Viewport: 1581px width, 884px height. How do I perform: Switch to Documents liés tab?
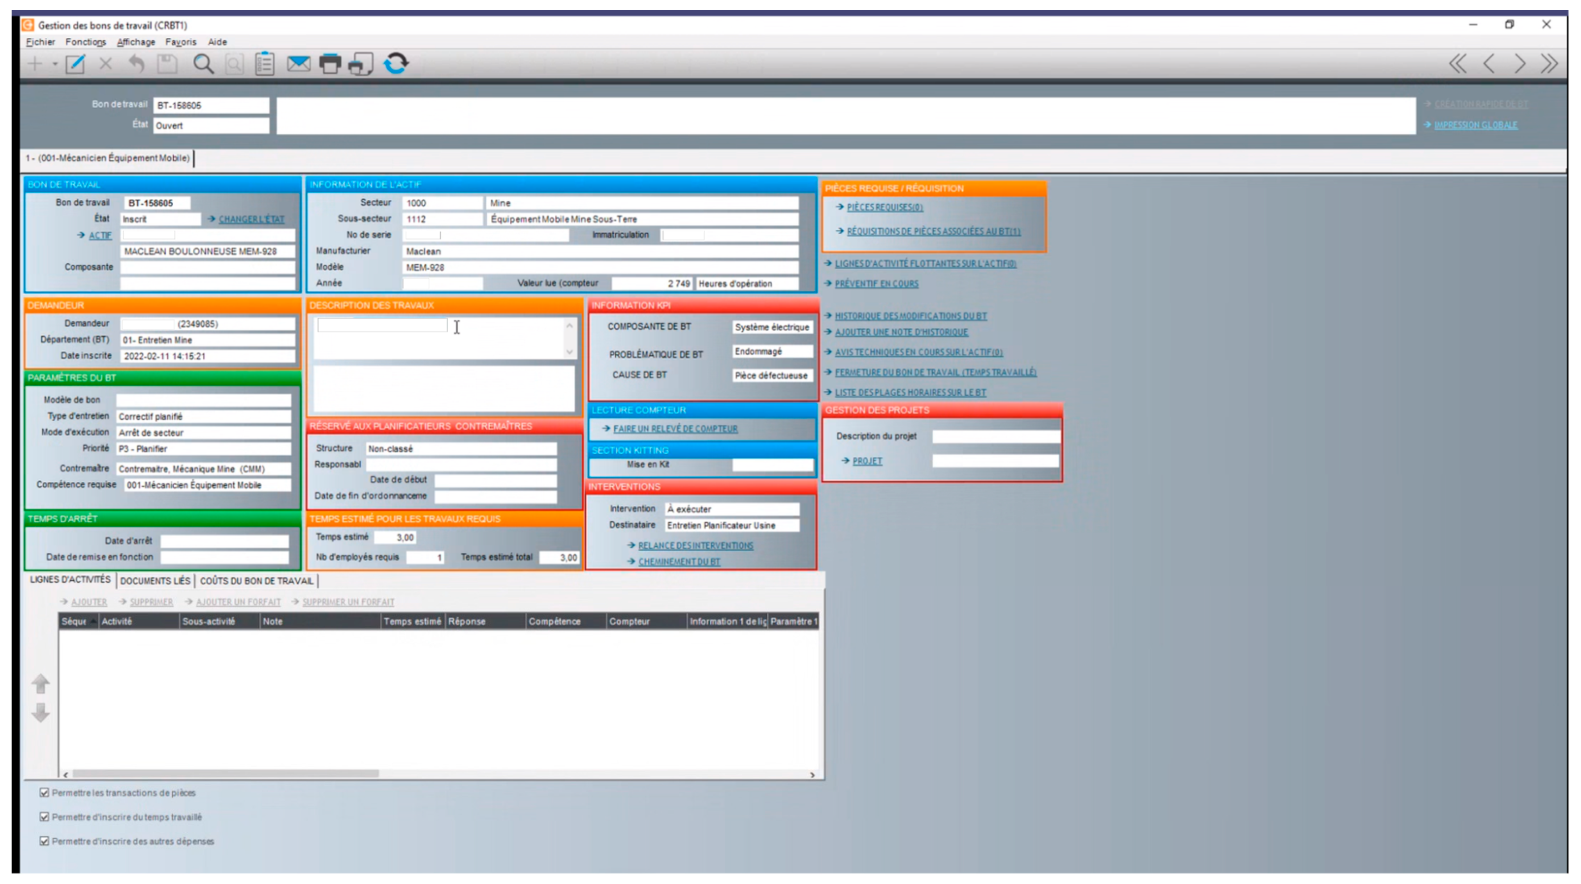(155, 580)
